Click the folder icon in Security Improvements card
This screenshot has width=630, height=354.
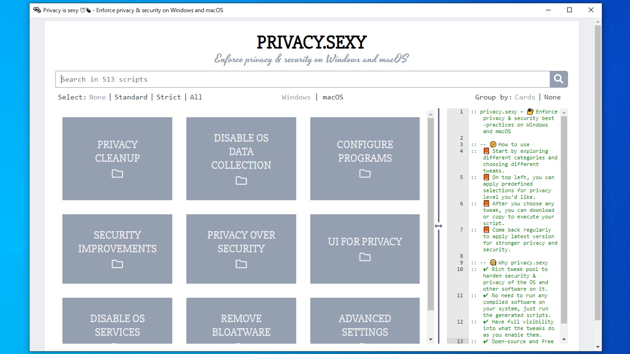pos(117,264)
